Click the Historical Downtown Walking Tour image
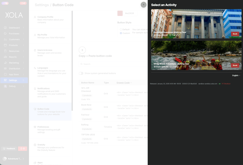 tap(196, 24)
